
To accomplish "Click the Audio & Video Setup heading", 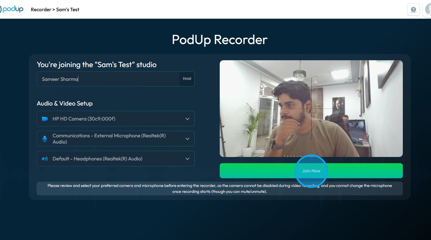I will (x=65, y=103).
